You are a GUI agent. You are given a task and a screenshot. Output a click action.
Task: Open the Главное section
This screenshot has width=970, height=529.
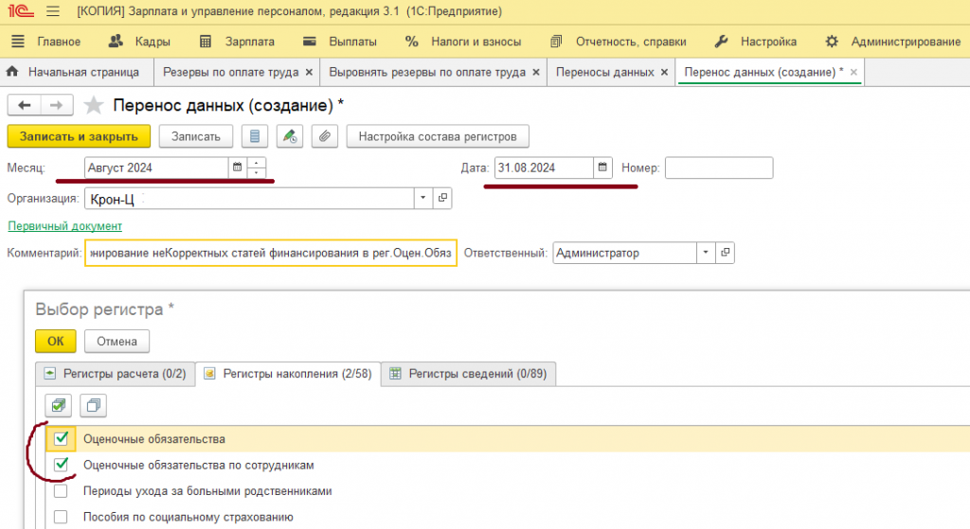point(59,42)
